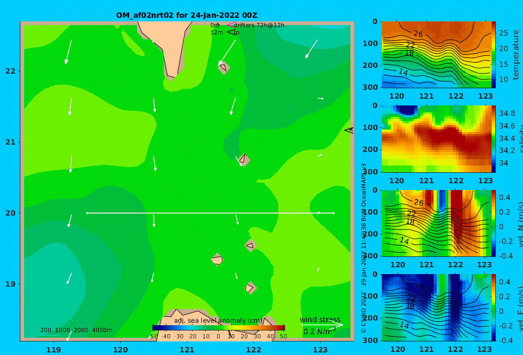Image resolution: width=523 pixels, height=355 pixels.
Task: Click the 34.8 tick on salinity color bar
Action: [507, 113]
